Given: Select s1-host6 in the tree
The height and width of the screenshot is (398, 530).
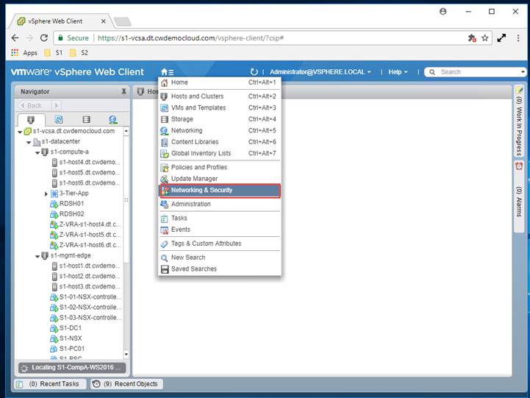Looking at the screenshot, I should (86, 183).
